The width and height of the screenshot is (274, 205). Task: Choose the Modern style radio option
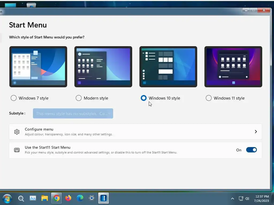(x=79, y=98)
